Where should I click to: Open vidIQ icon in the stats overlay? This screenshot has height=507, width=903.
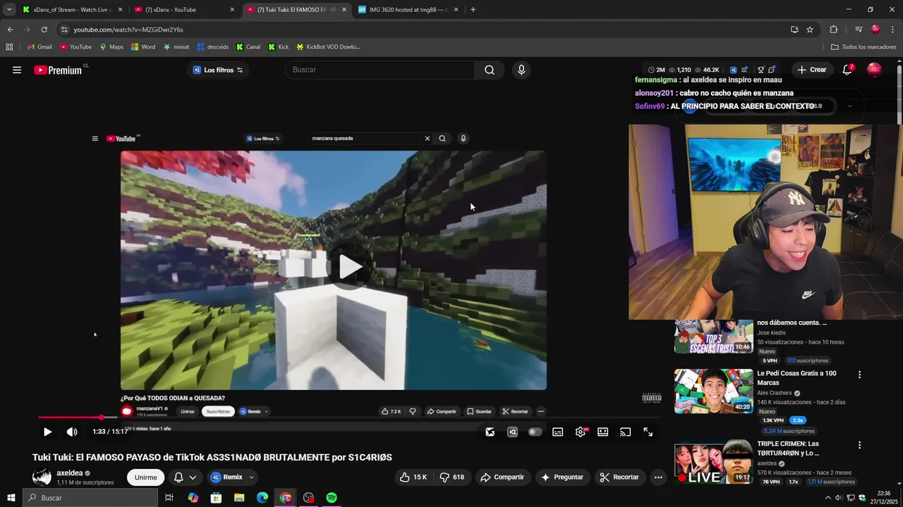(733, 70)
